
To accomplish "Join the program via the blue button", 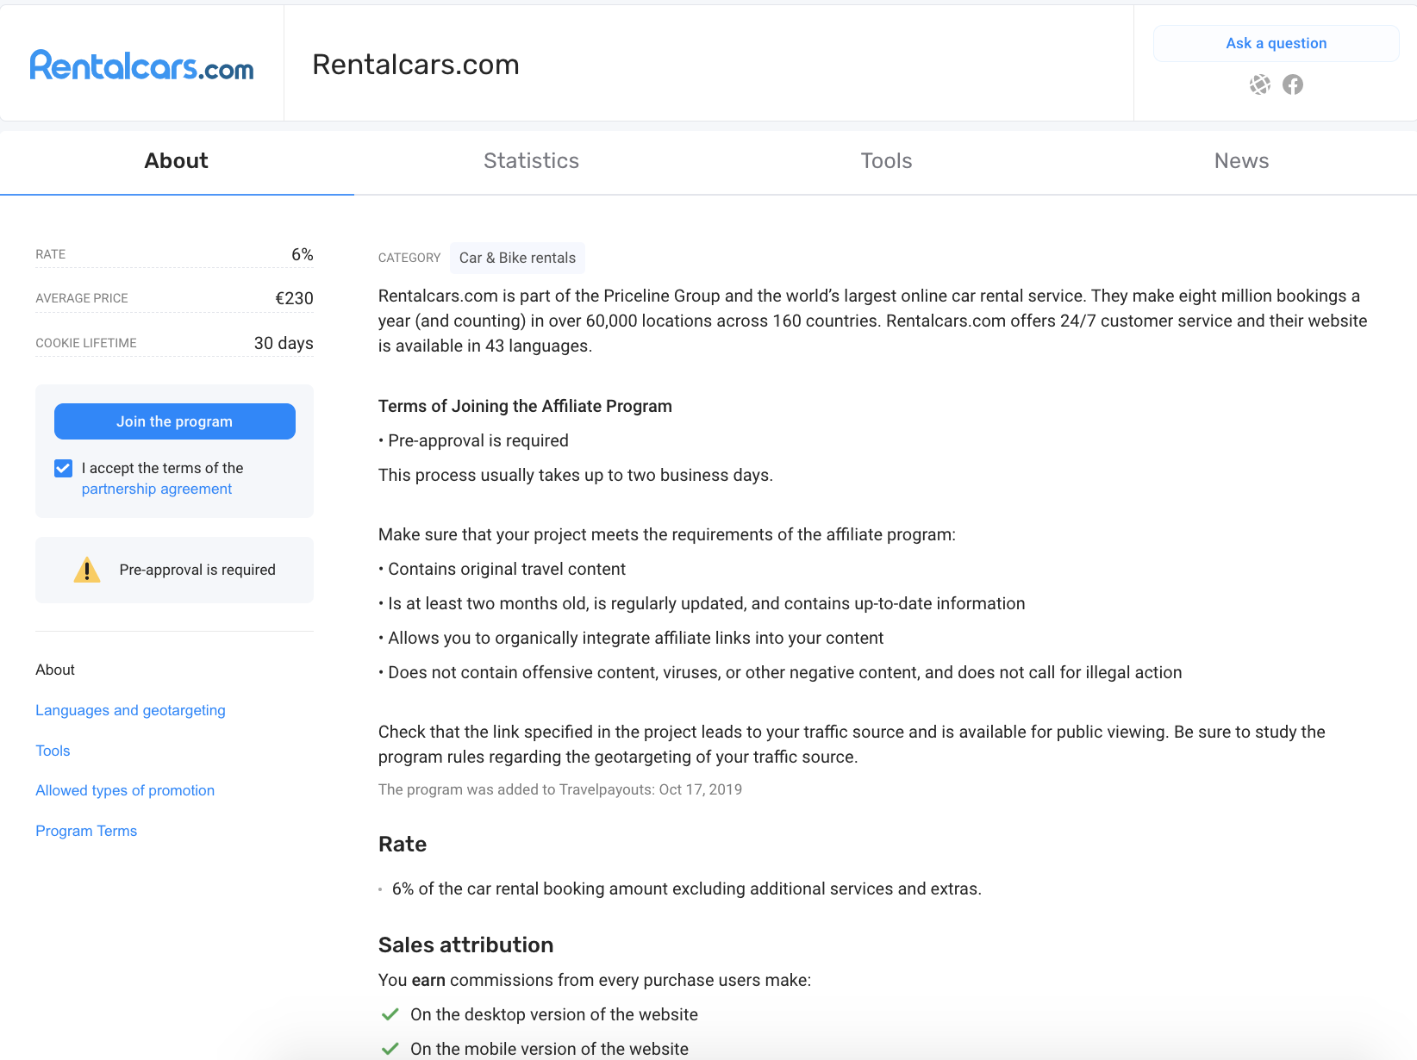I will [175, 421].
